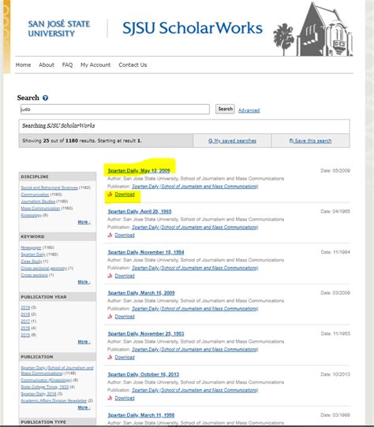Open the FAQ navigation item
This screenshot has width=374, height=427.
point(67,65)
